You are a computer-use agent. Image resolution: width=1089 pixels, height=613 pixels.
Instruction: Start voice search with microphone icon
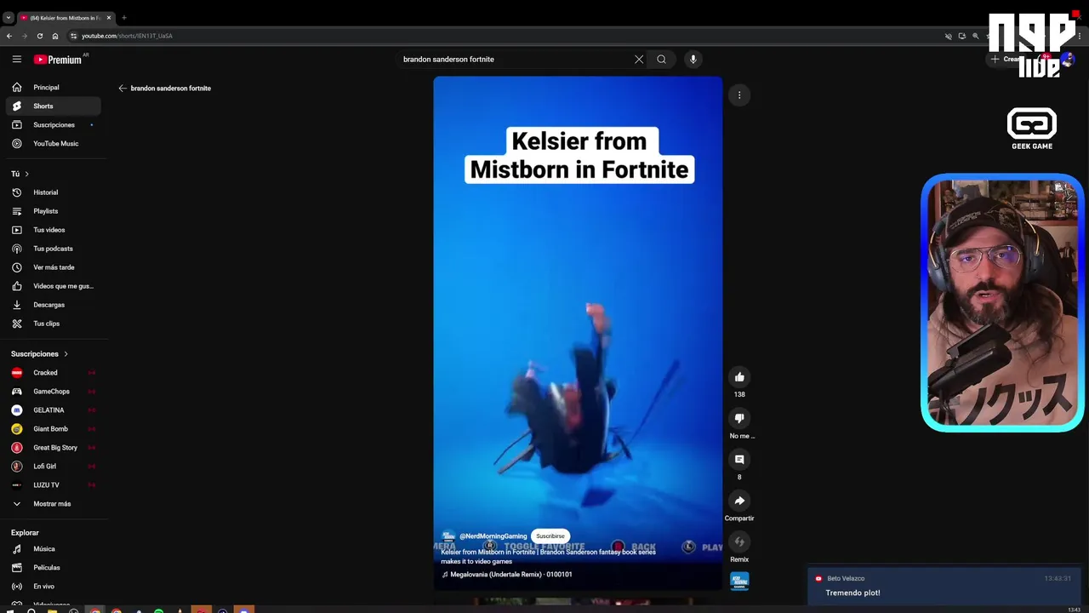click(x=693, y=59)
